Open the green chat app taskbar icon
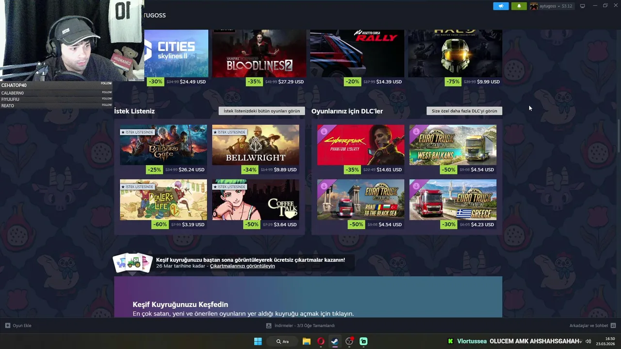The width and height of the screenshot is (621, 349). (x=363, y=341)
